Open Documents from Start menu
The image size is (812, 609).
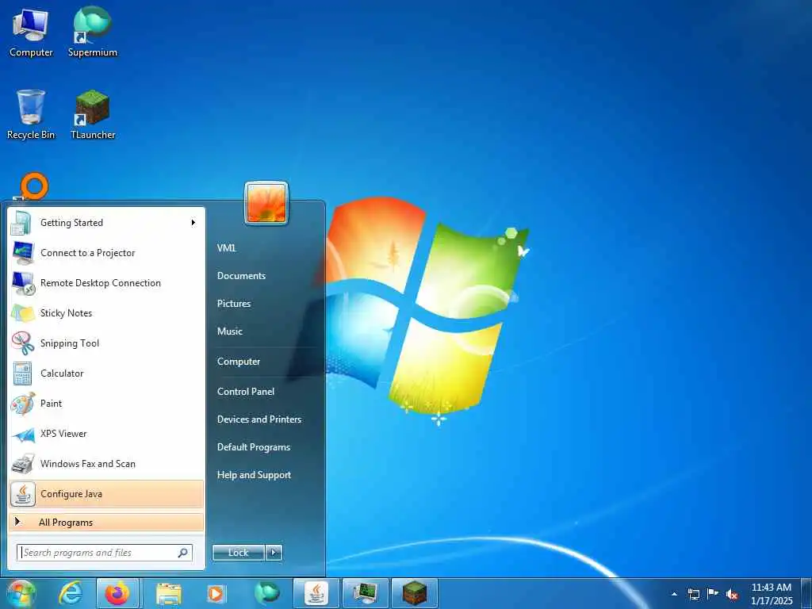click(x=241, y=276)
